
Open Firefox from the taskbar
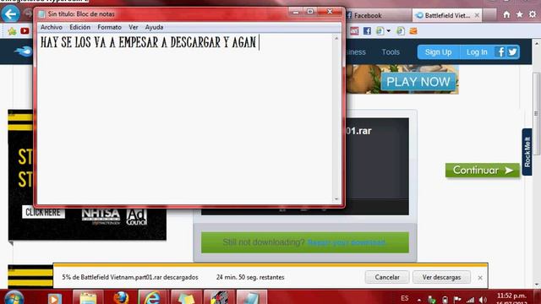pos(121,297)
